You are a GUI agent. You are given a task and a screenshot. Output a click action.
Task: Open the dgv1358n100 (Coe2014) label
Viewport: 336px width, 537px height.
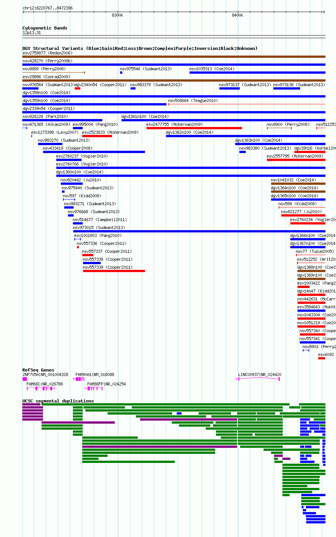[46, 93]
